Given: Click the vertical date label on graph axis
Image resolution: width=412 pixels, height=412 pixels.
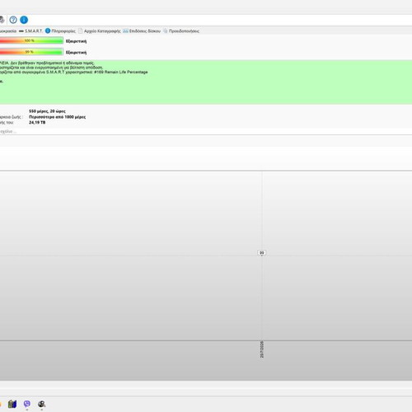Looking at the screenshot, I should click(x=262, y=349).
